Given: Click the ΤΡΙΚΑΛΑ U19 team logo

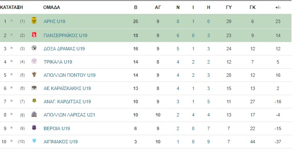Looking at the screenshot, I should pos(34,61).
